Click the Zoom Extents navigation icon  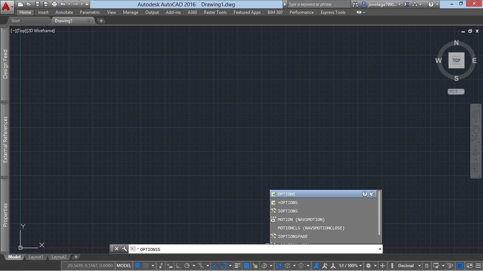tap(476, 139)
